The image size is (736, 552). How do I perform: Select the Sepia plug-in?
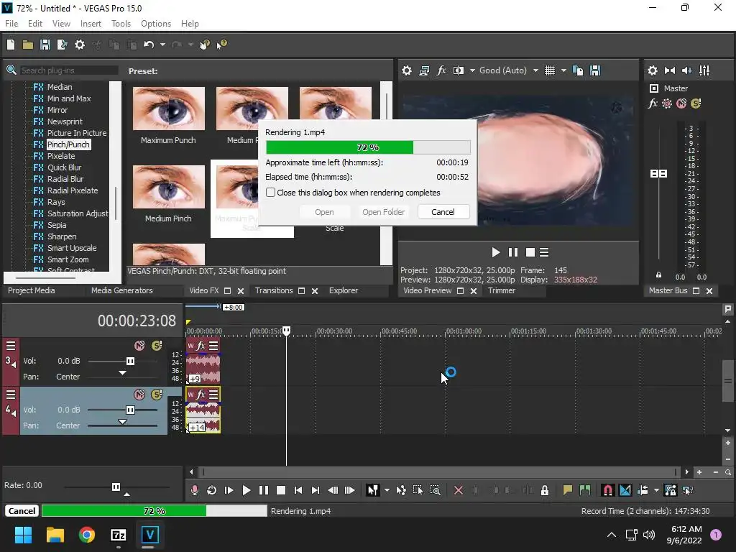click(x=57, y=225)
